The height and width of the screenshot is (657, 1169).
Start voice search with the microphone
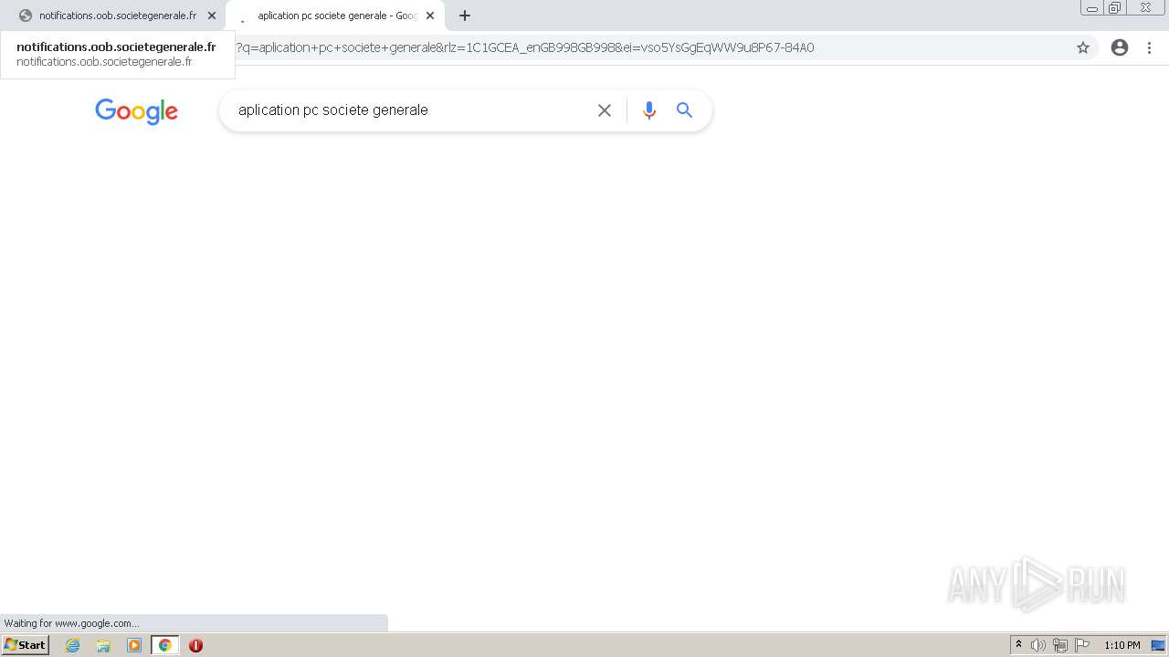point(649,110)
